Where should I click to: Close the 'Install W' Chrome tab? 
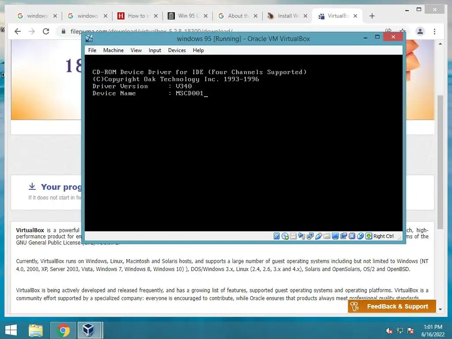pos(305,16)
